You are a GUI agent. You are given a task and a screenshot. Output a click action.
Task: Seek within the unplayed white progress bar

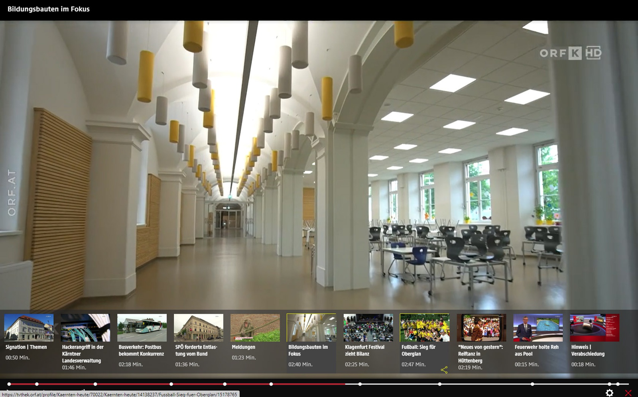[399, 384]
